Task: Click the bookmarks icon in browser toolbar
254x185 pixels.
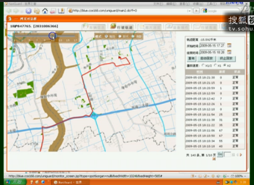Action: (61, 11)
